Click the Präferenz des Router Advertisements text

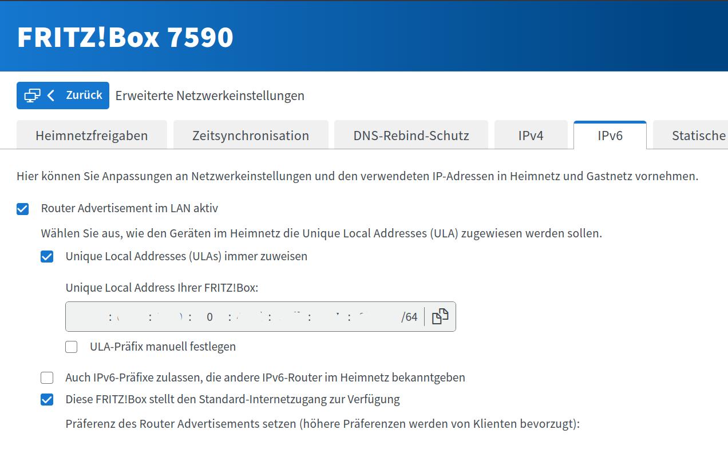[323, 424]
